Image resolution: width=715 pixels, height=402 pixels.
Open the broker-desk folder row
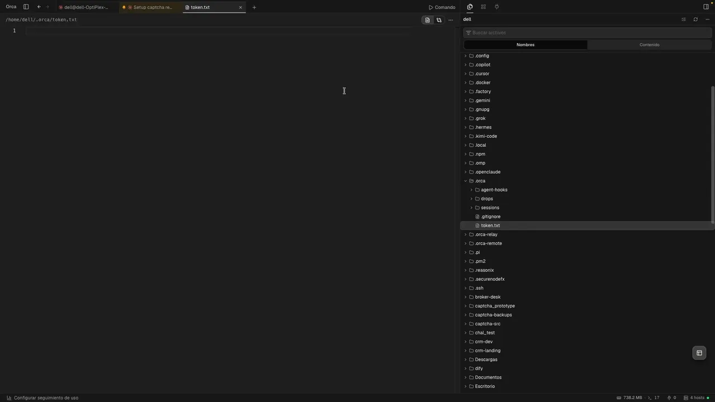pos(585,297)
